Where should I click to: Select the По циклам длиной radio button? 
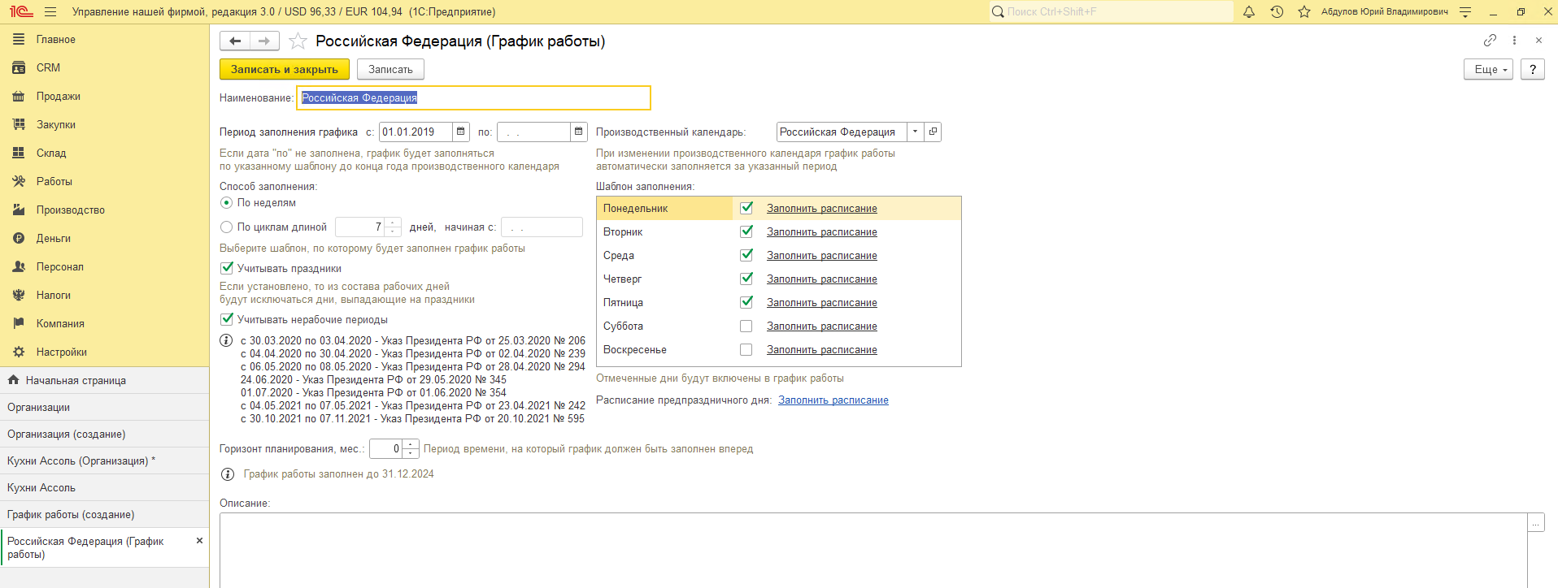pos(227,227)
